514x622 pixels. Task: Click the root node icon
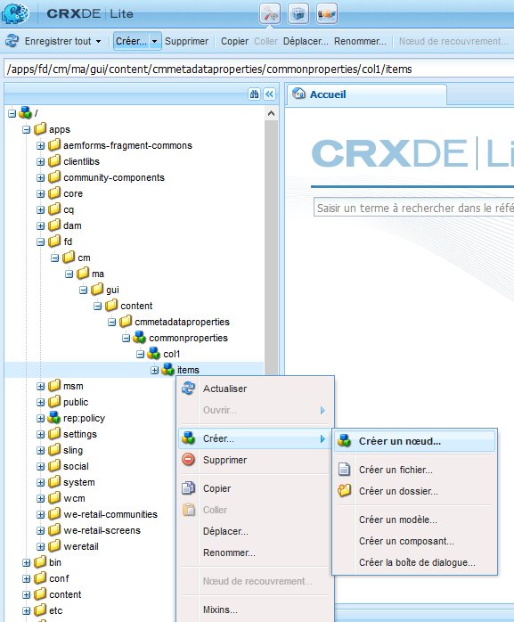click(25, 113)
